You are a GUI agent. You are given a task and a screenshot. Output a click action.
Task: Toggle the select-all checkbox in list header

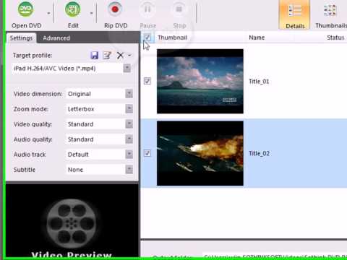click(147, 38)
